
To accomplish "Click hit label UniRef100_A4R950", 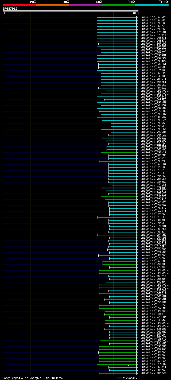I will click(153, 320).
